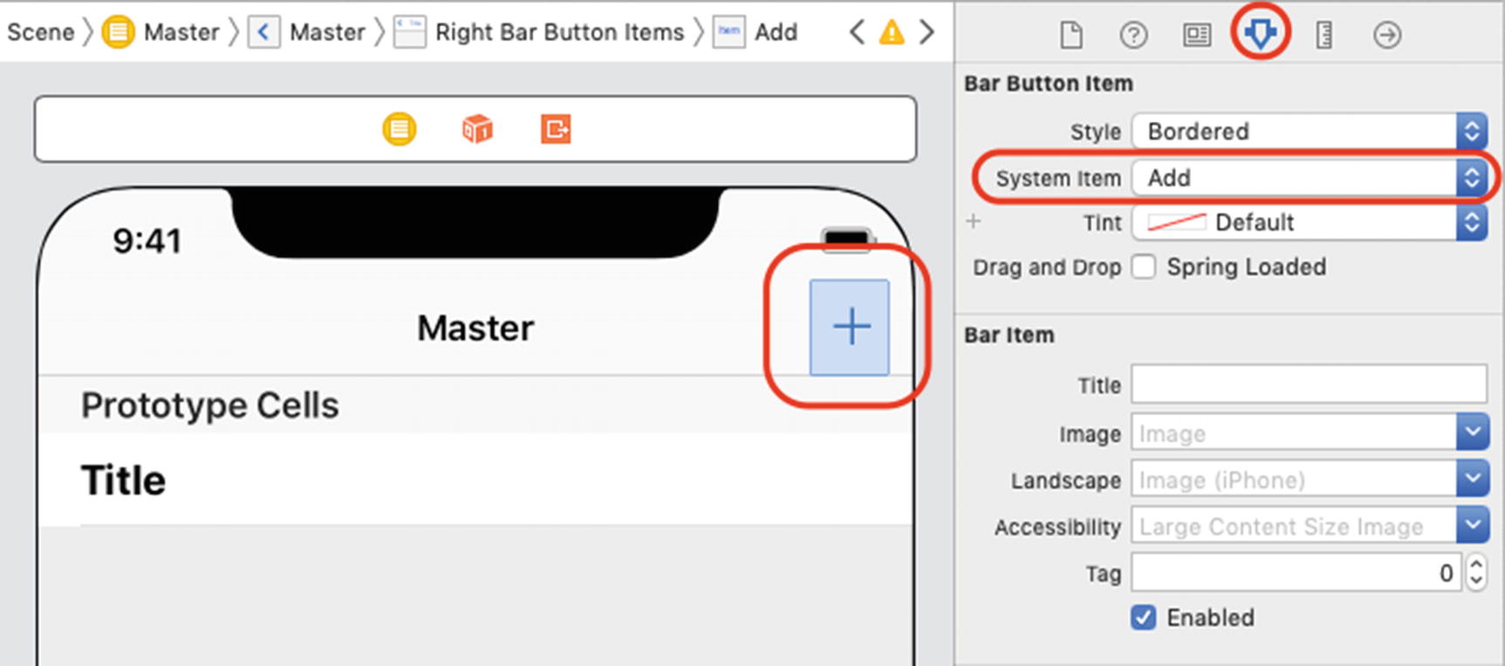Click the Tag number field
Viewport: 1505px width, 666px height.
[x=1296, y=573]
